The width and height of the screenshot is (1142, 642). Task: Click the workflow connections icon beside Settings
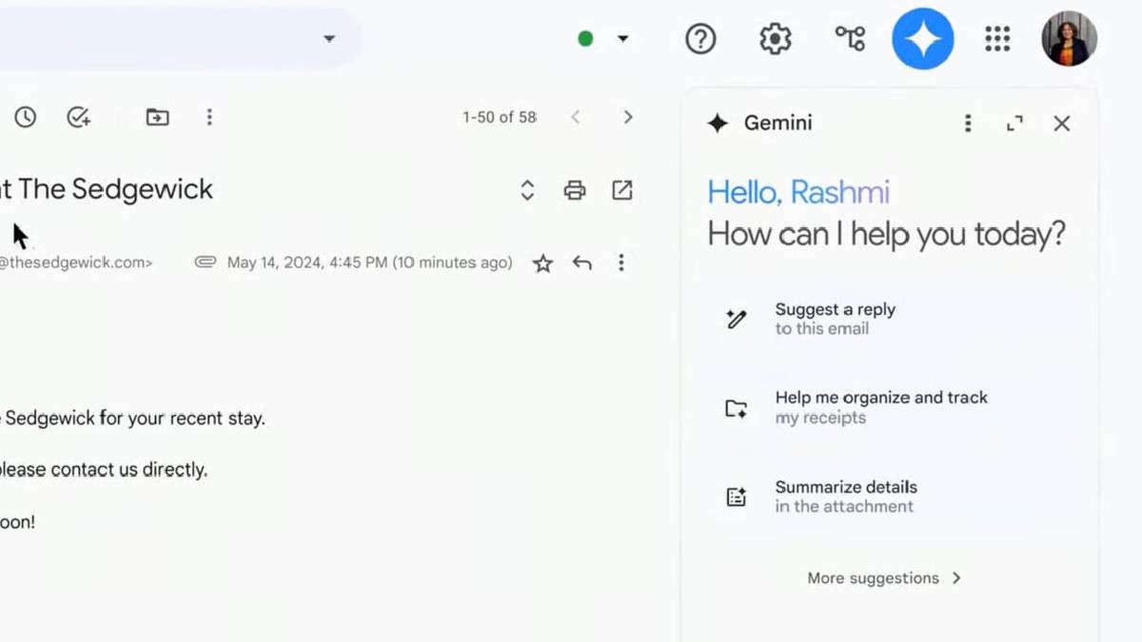850,38
